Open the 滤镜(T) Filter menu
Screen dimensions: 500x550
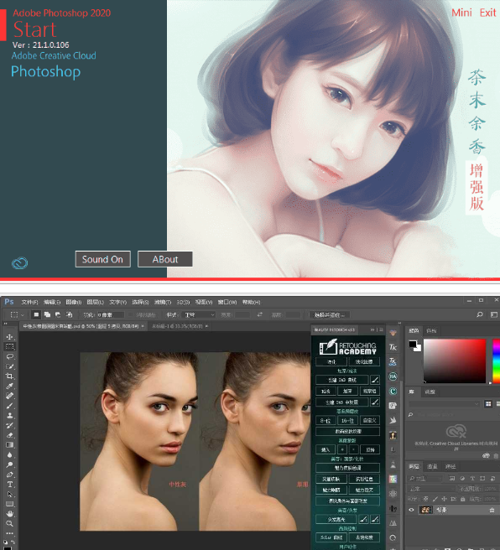(163, 302)
